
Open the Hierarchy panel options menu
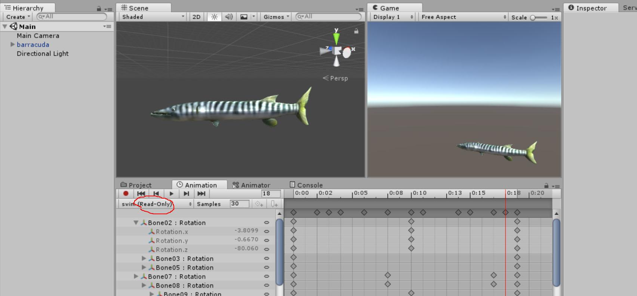108,9
